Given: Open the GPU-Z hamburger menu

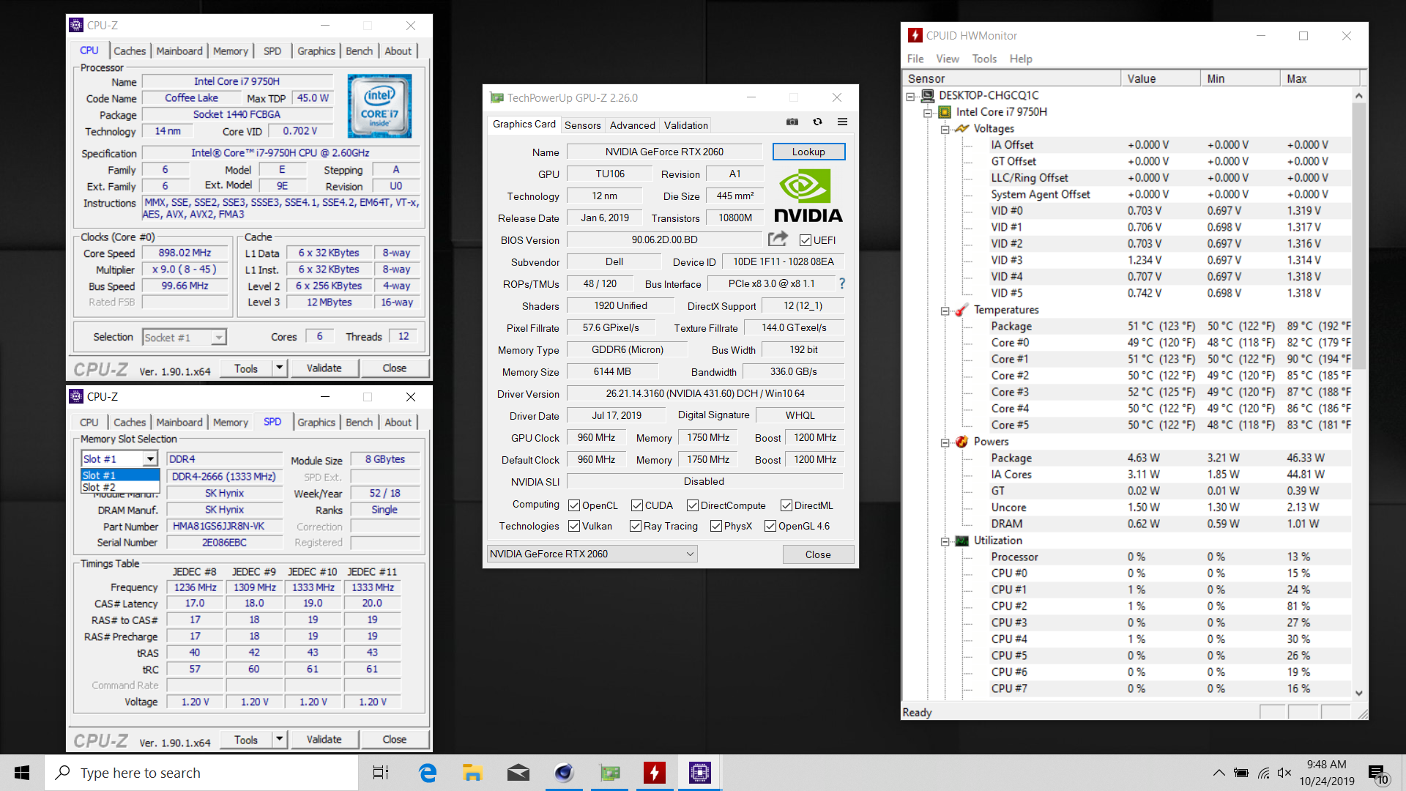Looking at the screenshot, I should click(842, 122).
